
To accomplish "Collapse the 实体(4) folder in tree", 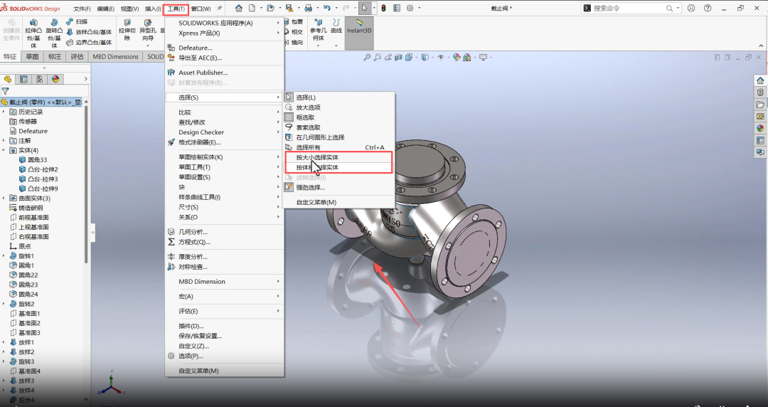I will point(4,150).
